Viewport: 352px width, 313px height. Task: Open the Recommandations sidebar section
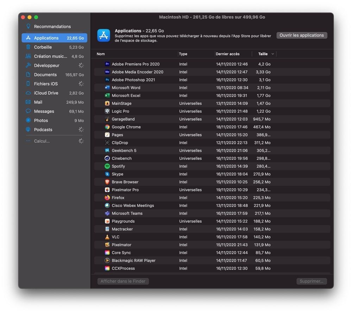[x=54, y=26]
